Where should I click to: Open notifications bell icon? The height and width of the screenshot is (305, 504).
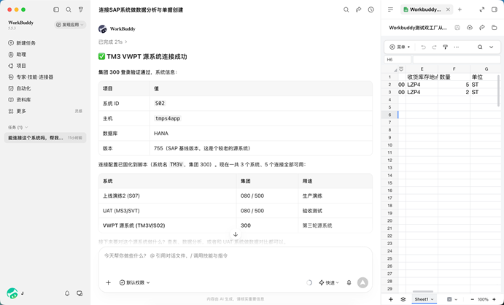click(67, 293)
